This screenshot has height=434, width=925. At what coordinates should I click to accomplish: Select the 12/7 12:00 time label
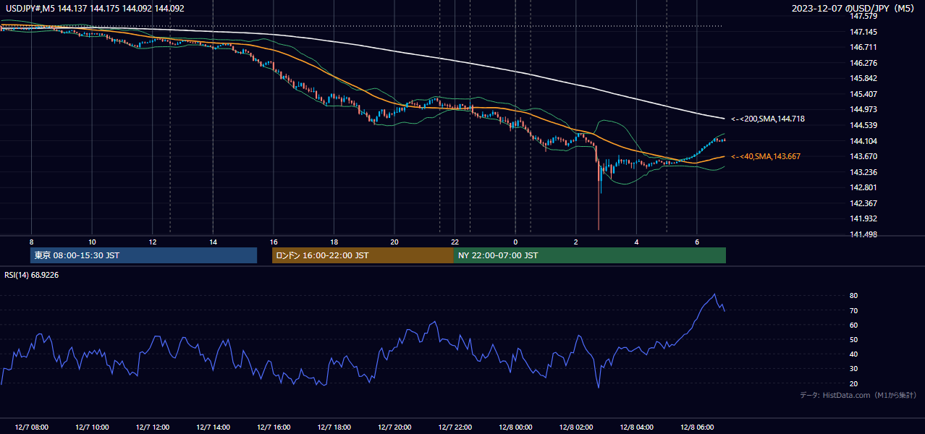152,427
